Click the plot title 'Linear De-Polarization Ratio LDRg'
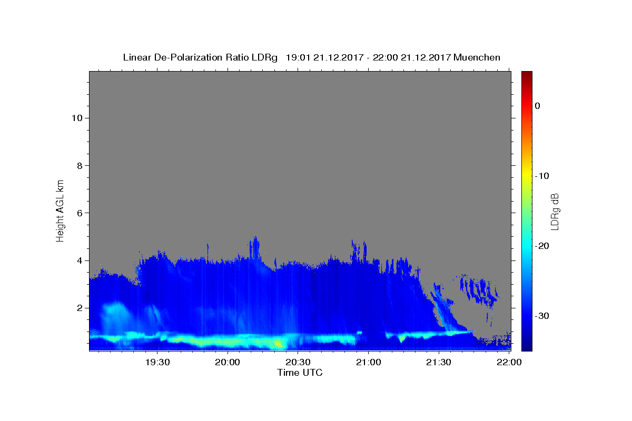This screenshot has width=632, height=421. (200, 57)
